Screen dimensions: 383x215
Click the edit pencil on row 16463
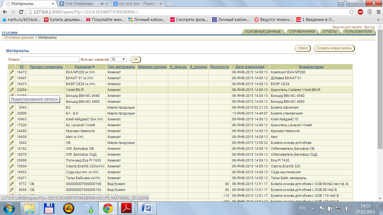(11, 119)
